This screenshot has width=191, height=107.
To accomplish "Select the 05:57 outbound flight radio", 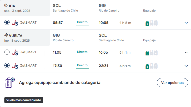I will coord(7,22).
